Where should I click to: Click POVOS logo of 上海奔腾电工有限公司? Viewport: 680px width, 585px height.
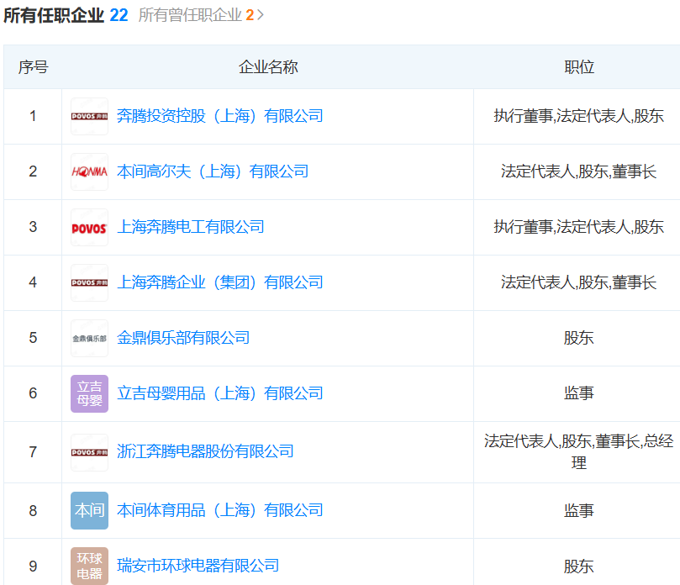coord(89,227)
